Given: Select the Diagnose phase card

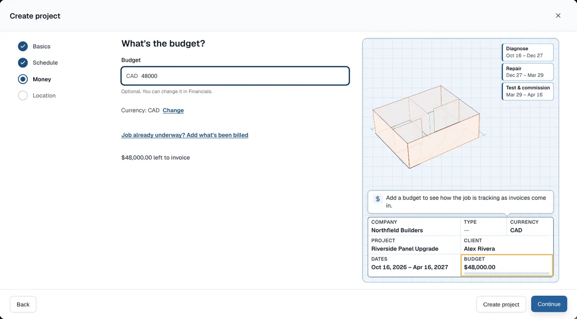Looking at the screenshot, I should [x=527, y=52].
